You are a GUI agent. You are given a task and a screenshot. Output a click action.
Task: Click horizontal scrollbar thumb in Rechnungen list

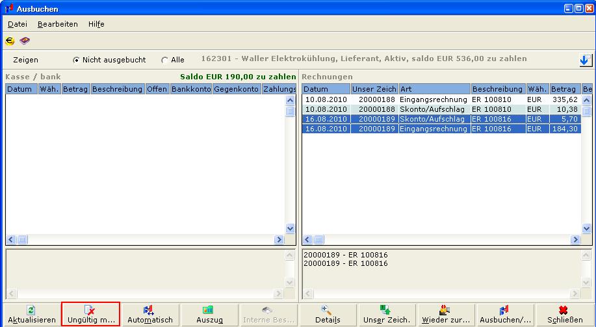pyautogui.click(x=318, y=239)
